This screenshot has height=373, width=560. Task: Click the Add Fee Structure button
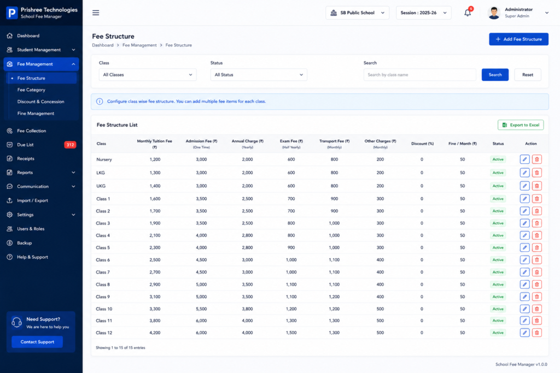518,39
